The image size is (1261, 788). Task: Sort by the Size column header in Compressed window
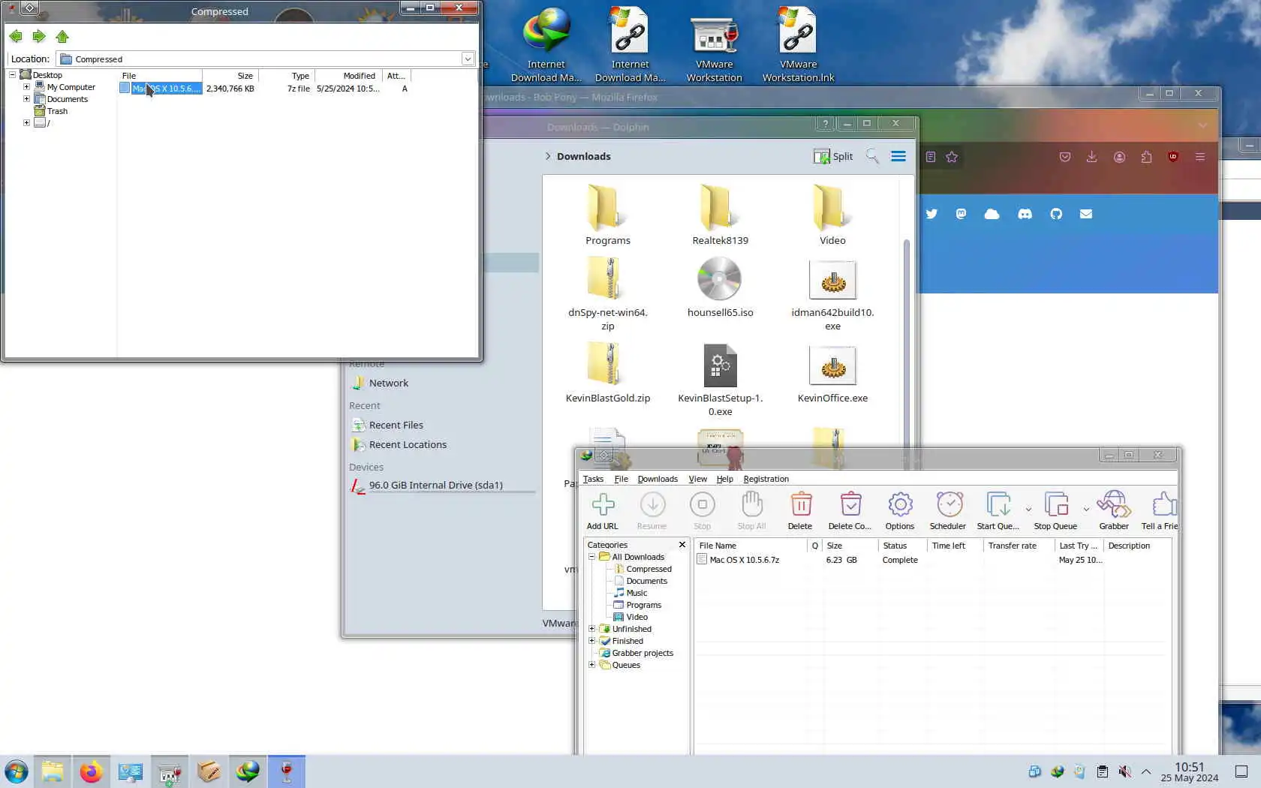pyautogui.click(x=231, y=76)
